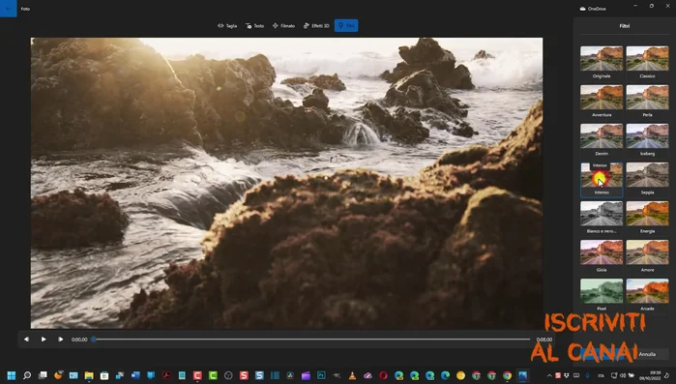676x384 pixels.
Task: Apply the Avventura filter thumbnail
Action: pos(602,98)
